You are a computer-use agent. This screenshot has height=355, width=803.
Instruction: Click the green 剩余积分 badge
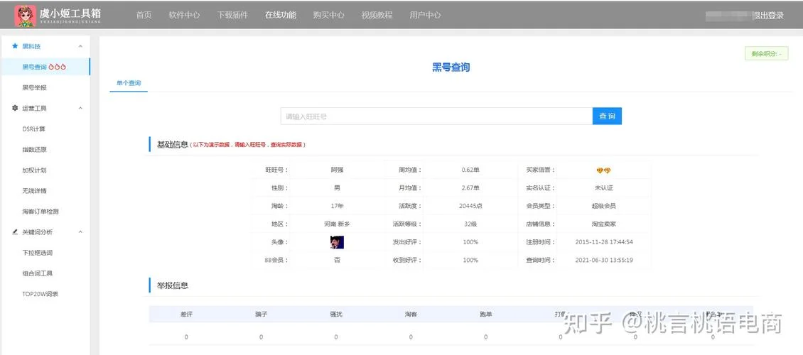(x=766, y=54)
